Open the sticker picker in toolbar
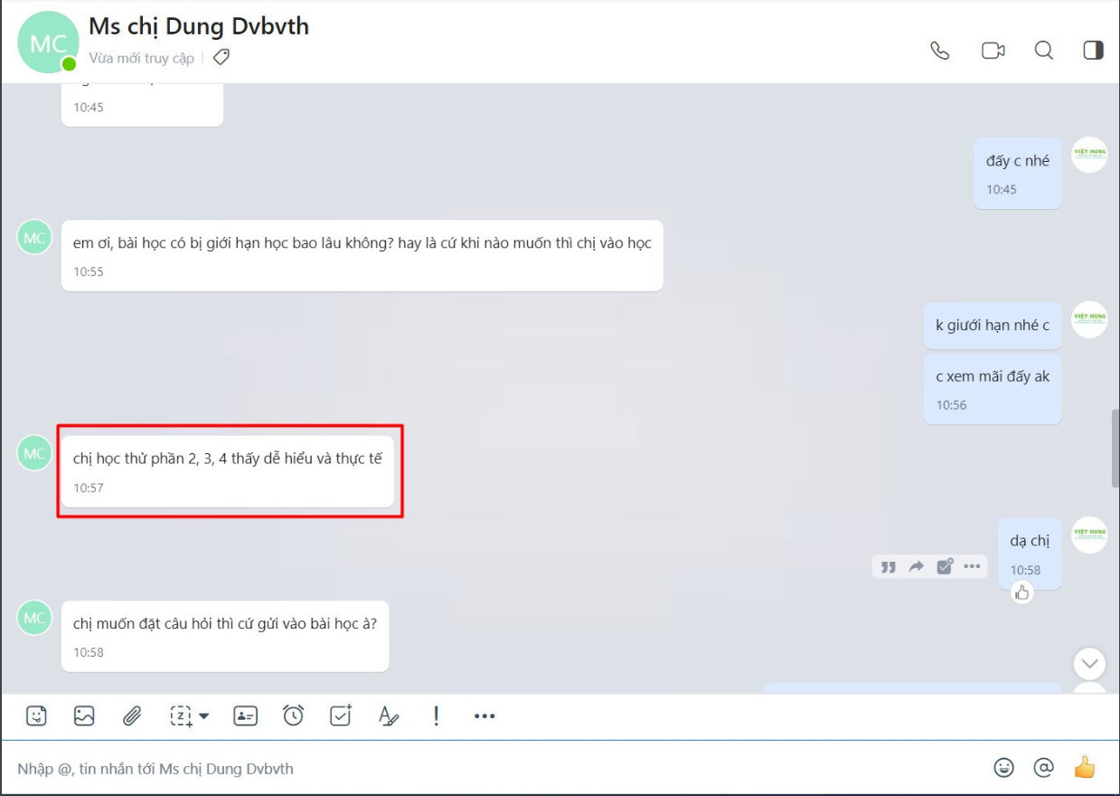Image resolution: width=1120 pixels, height=796 pixels. click(x=36, y=715)
